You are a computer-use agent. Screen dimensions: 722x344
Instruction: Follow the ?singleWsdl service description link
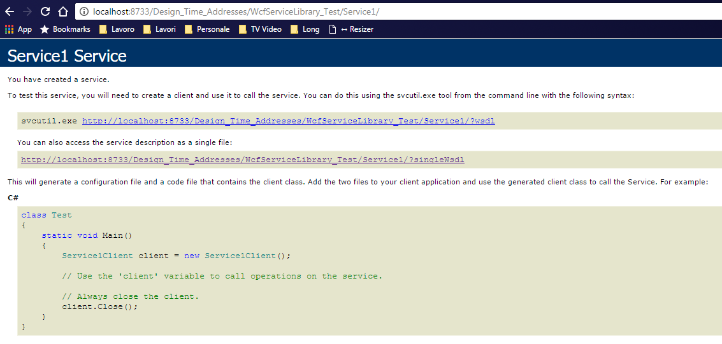pyautogui.click(x=242, y=160)
